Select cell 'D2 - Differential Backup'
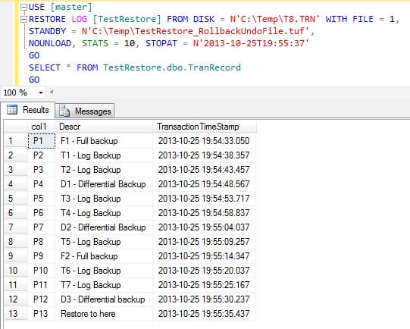Screen dimensions: 410x329 104,227
